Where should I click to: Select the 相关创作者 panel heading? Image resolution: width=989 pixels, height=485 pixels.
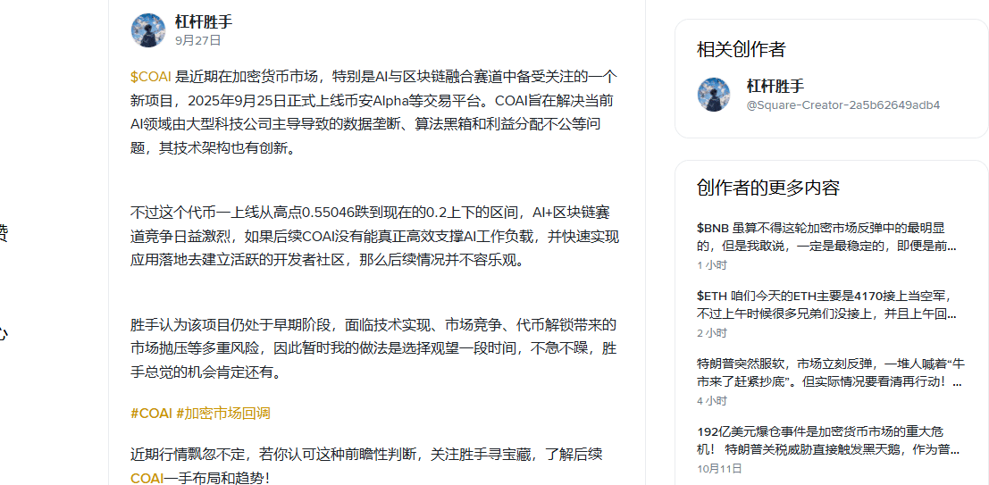[742, 49]
